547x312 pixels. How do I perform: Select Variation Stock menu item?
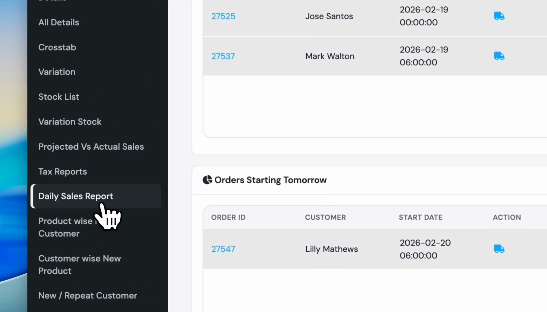pos(70,122)
